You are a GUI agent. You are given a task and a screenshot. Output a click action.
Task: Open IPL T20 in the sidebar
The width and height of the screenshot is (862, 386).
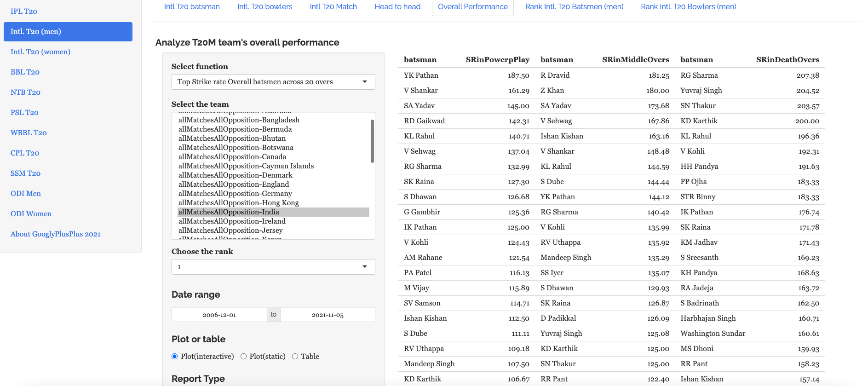pos(24,12)
